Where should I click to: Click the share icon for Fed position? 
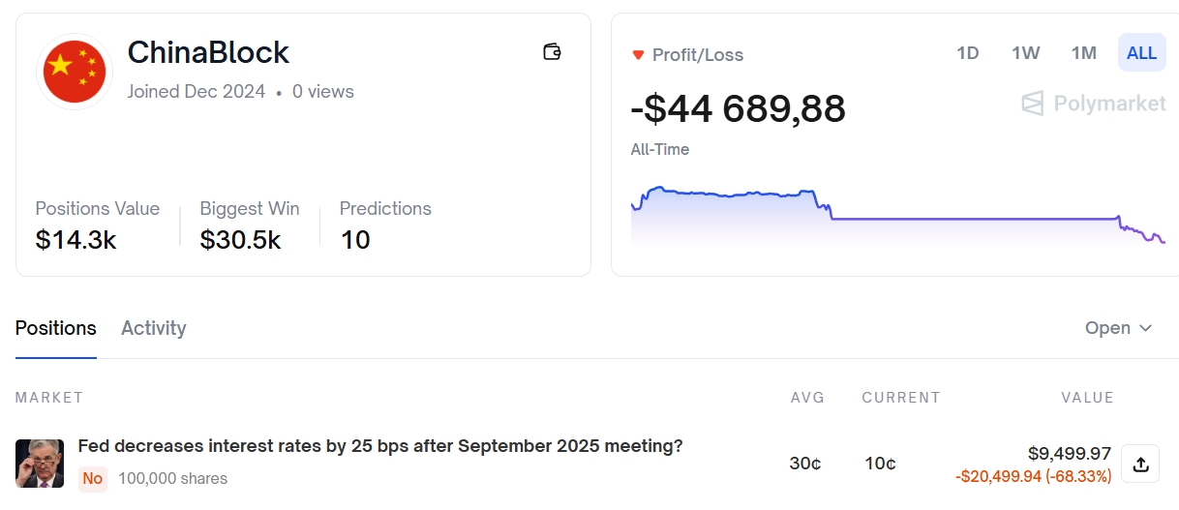coord(1140,465)
